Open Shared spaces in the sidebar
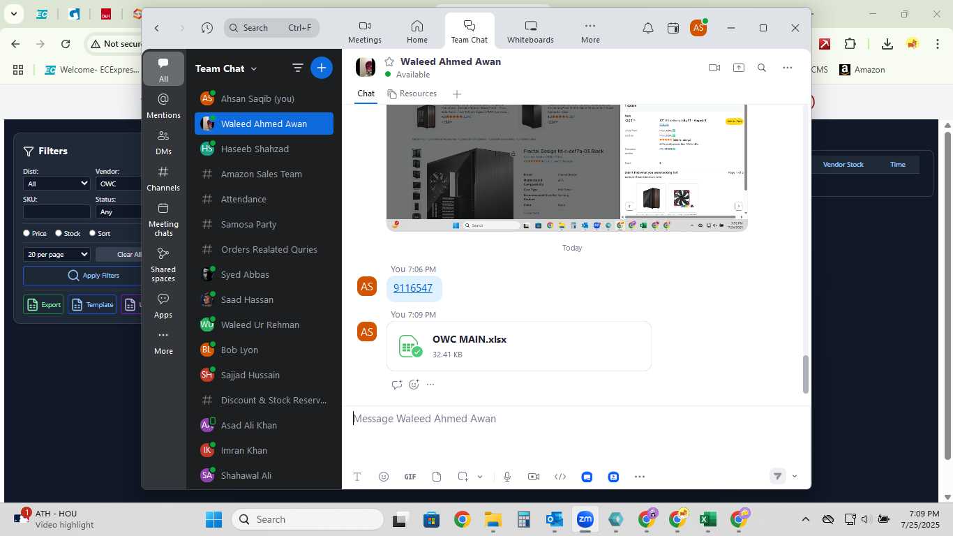 [163, 265]
